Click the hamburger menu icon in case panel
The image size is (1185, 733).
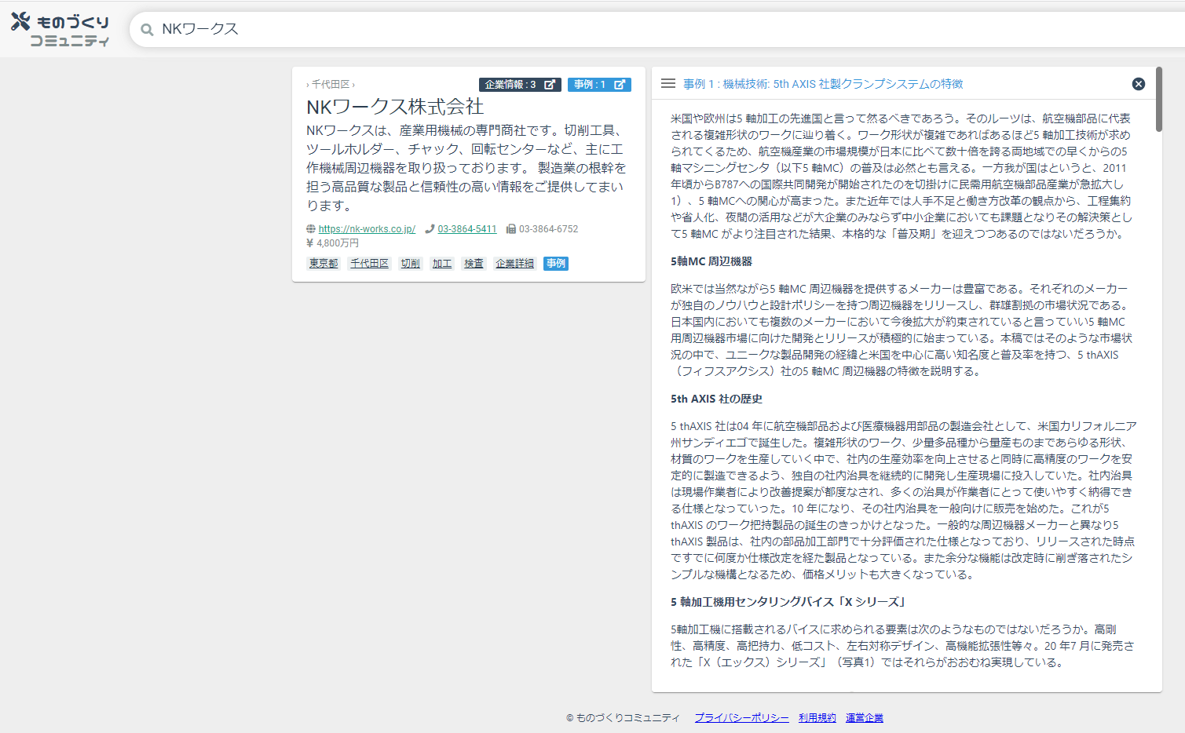(668, 83)
